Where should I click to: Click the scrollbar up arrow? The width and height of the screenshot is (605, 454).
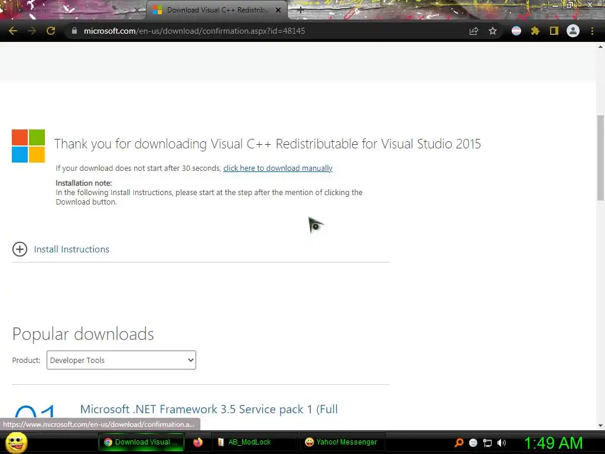point(600,47)
